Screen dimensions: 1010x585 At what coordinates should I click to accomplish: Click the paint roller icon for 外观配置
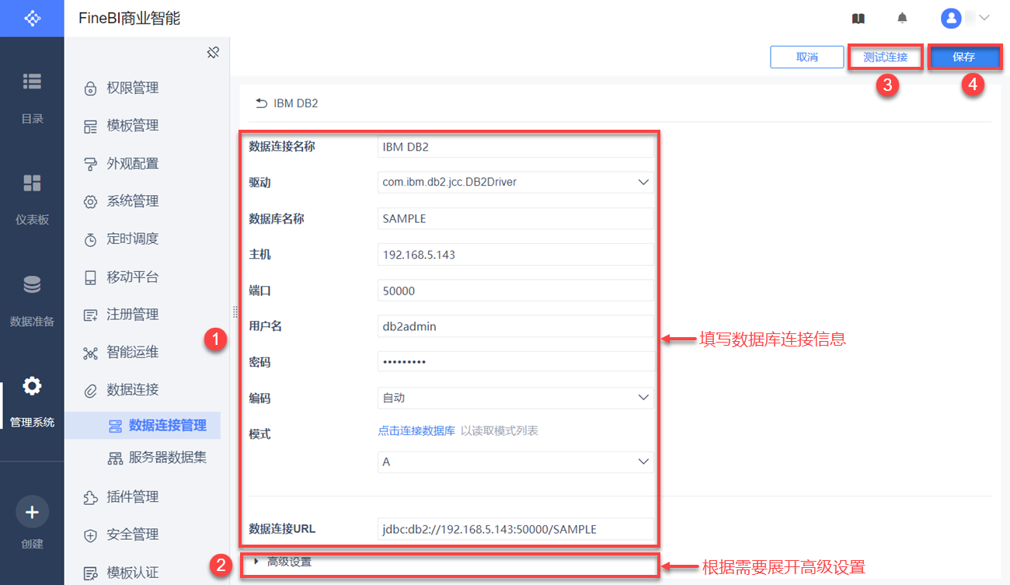pos(90,164)
